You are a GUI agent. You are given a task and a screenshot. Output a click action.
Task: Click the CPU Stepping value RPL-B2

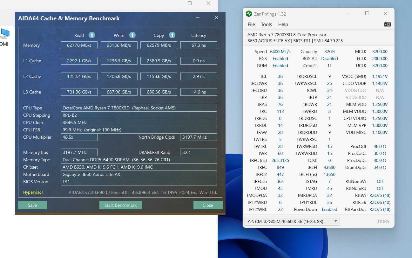[139, 115]
